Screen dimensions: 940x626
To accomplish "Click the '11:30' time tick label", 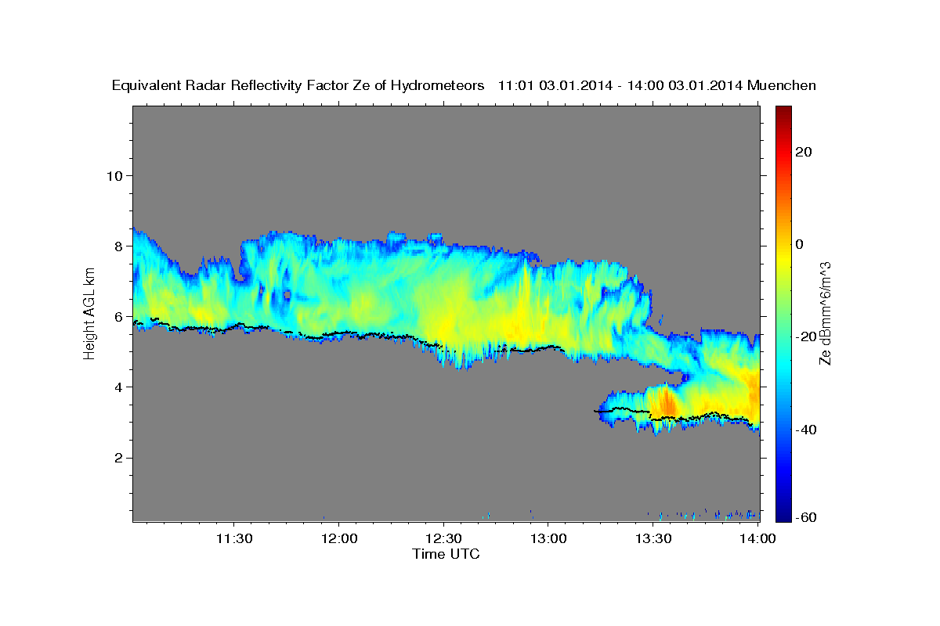I will 234,539.
